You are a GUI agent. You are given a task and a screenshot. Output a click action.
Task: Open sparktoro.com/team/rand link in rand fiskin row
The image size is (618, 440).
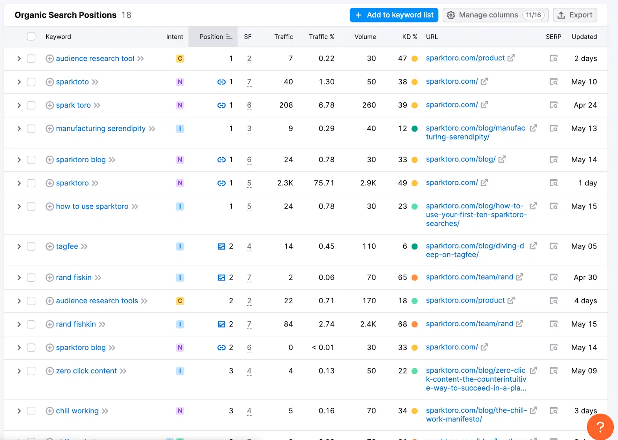pyautogui.click(x=470, y=277)
